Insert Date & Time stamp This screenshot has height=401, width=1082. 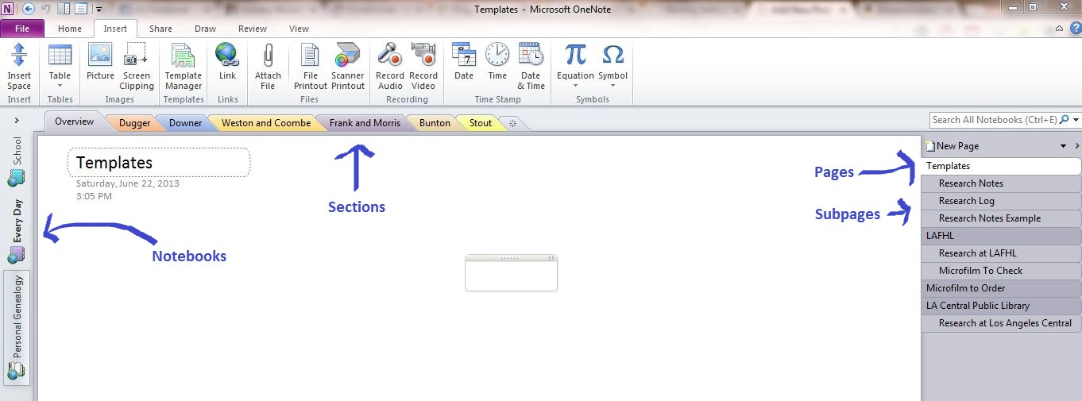pyautogui.click(x=531, y=67)
